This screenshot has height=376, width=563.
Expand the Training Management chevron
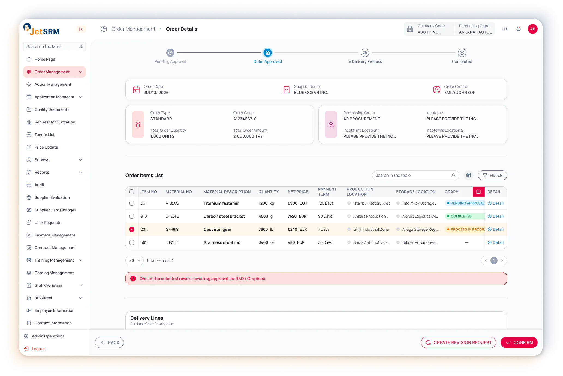[x=80, y=260]
